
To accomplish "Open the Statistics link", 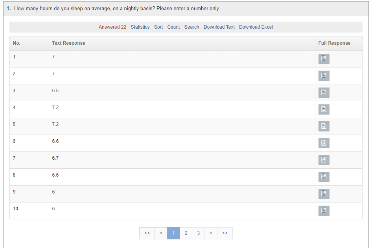I will pos(140,27).
